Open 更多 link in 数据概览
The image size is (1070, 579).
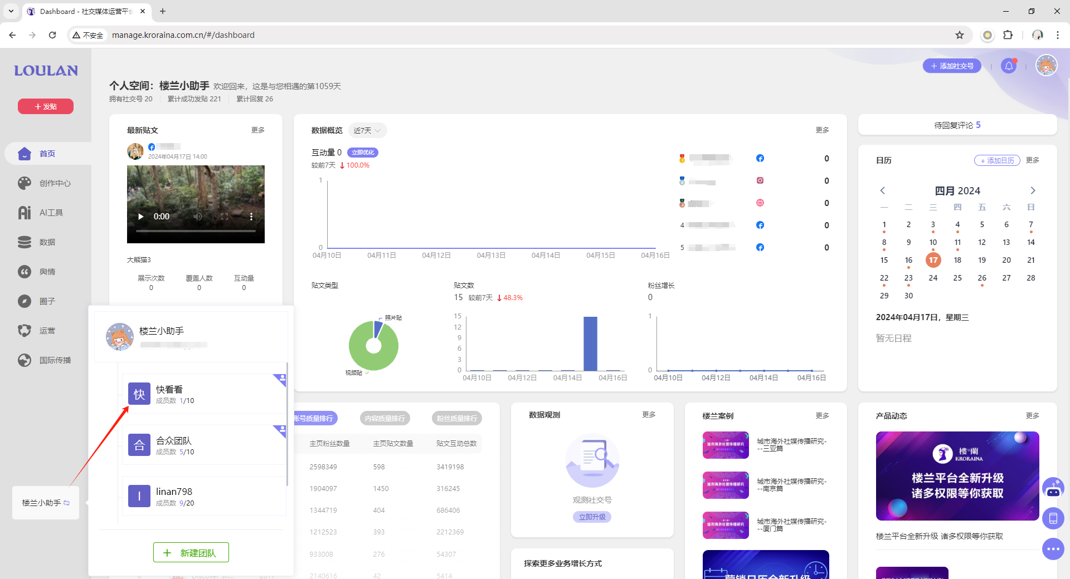coord(823,130)
